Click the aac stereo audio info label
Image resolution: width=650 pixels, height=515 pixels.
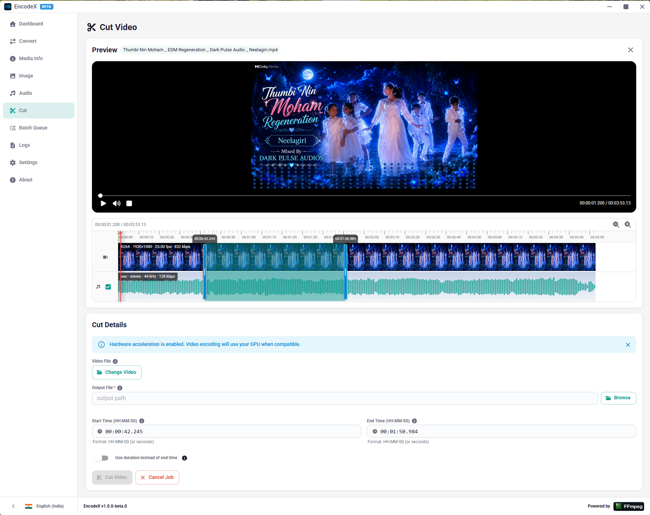coord(148,276)
